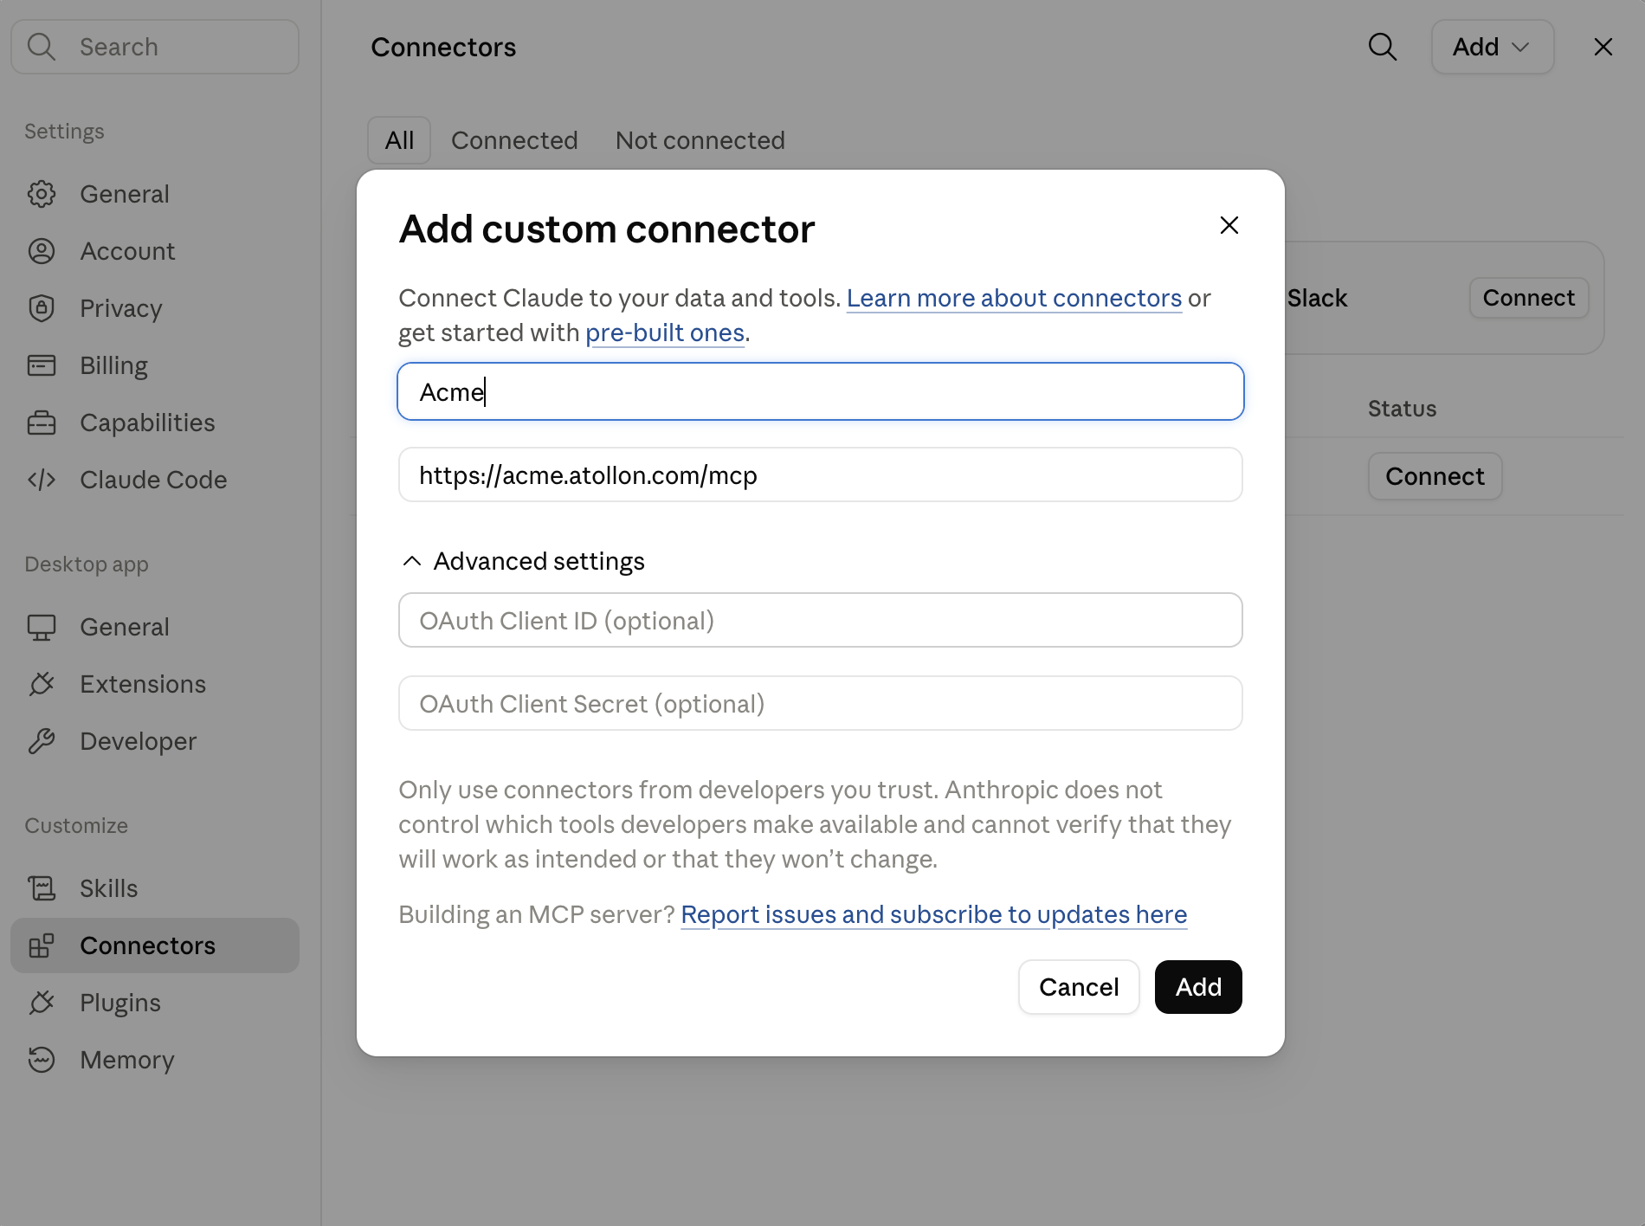Open Capabilities via its briefcase icon
Image resolution: width=1645 pixels, height=1226 pixels.
coord(42,423)
